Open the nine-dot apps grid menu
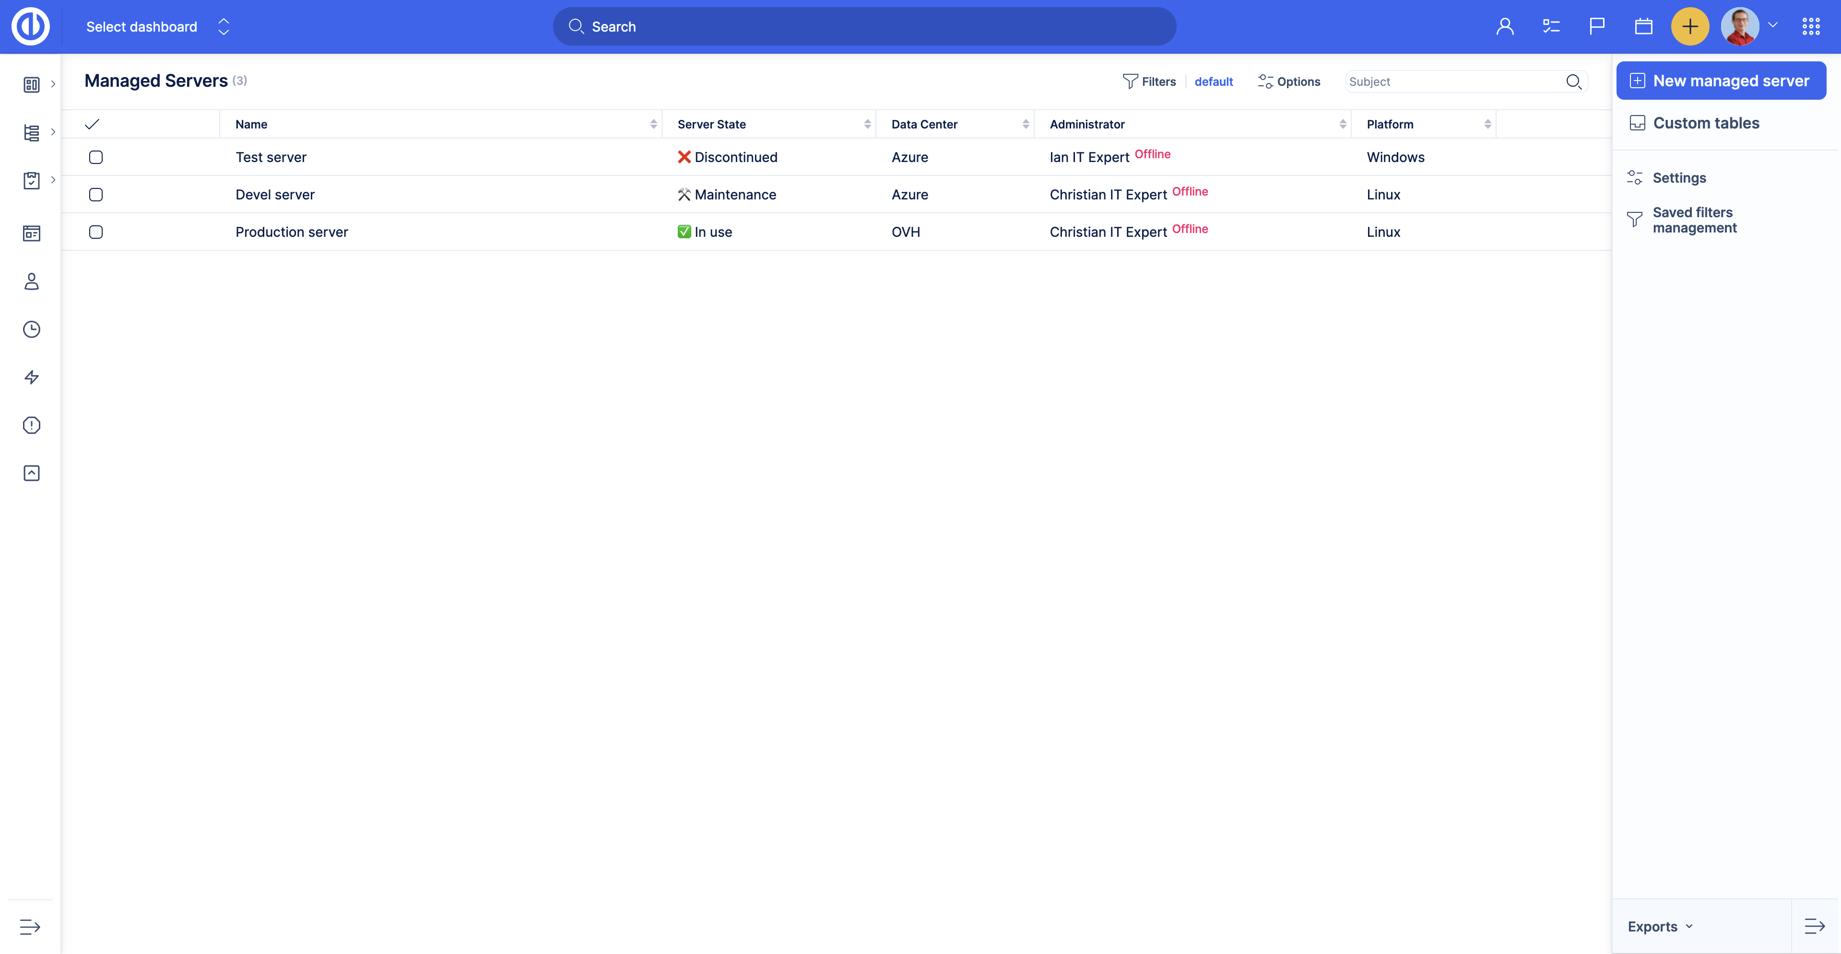1841x954 pixels. pos(1810,26)
